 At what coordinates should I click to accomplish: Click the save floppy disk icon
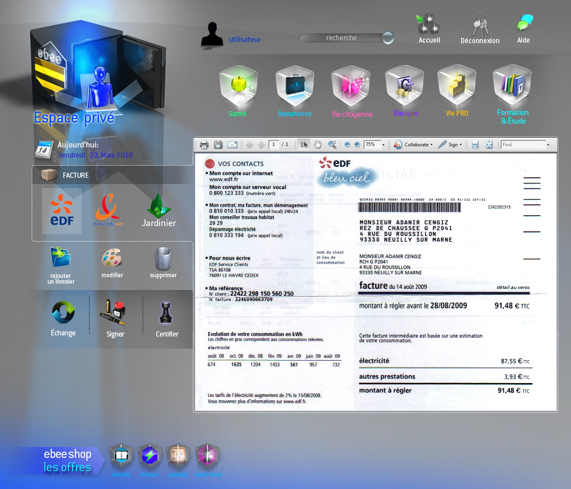[218, 145]
